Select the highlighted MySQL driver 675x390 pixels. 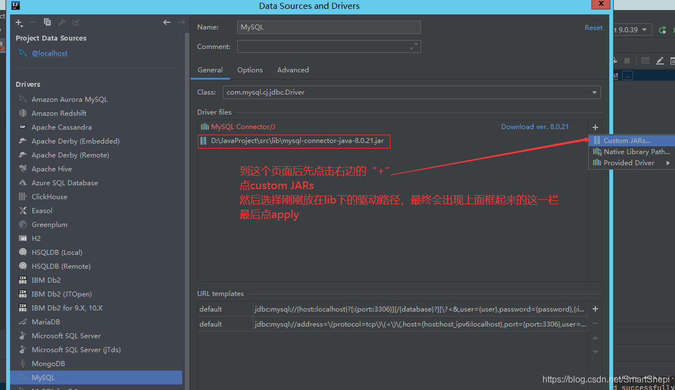96,378
